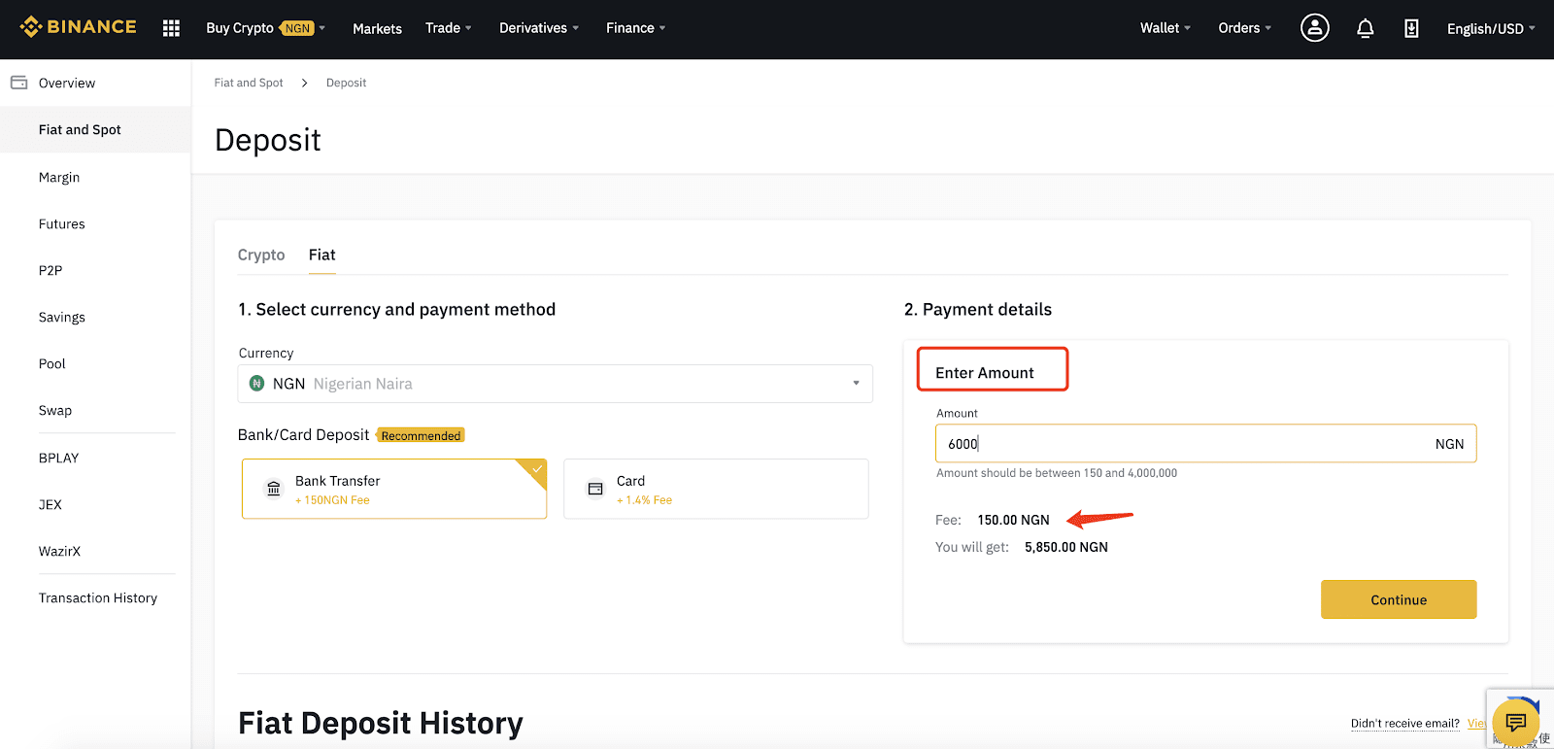
Task: Open the Derivatives dropdown menu
Action: pos(539,28)
